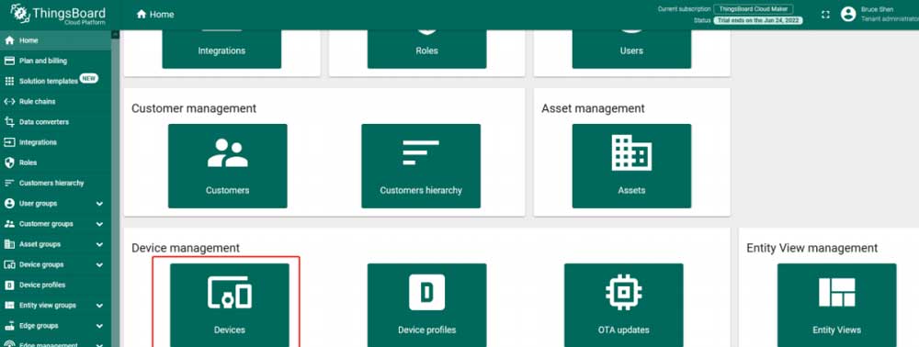
Task: Open the Integrations tile
Action: coord(221,50)
